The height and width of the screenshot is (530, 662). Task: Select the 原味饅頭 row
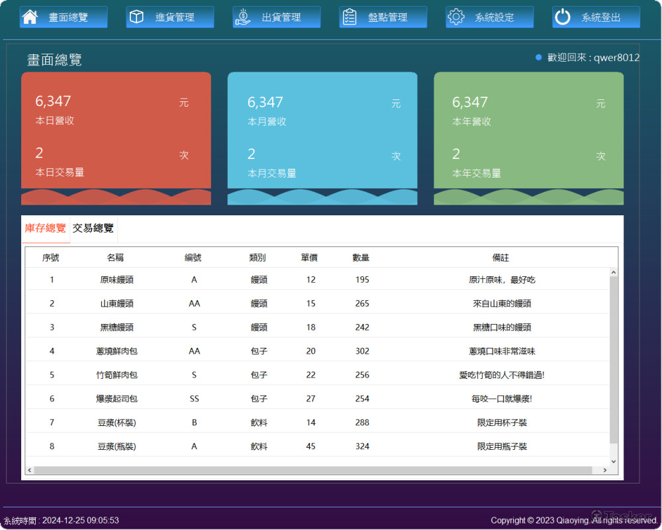[117, 280]
